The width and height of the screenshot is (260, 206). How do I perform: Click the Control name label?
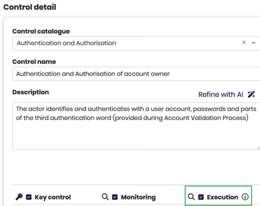coord(34,62)
